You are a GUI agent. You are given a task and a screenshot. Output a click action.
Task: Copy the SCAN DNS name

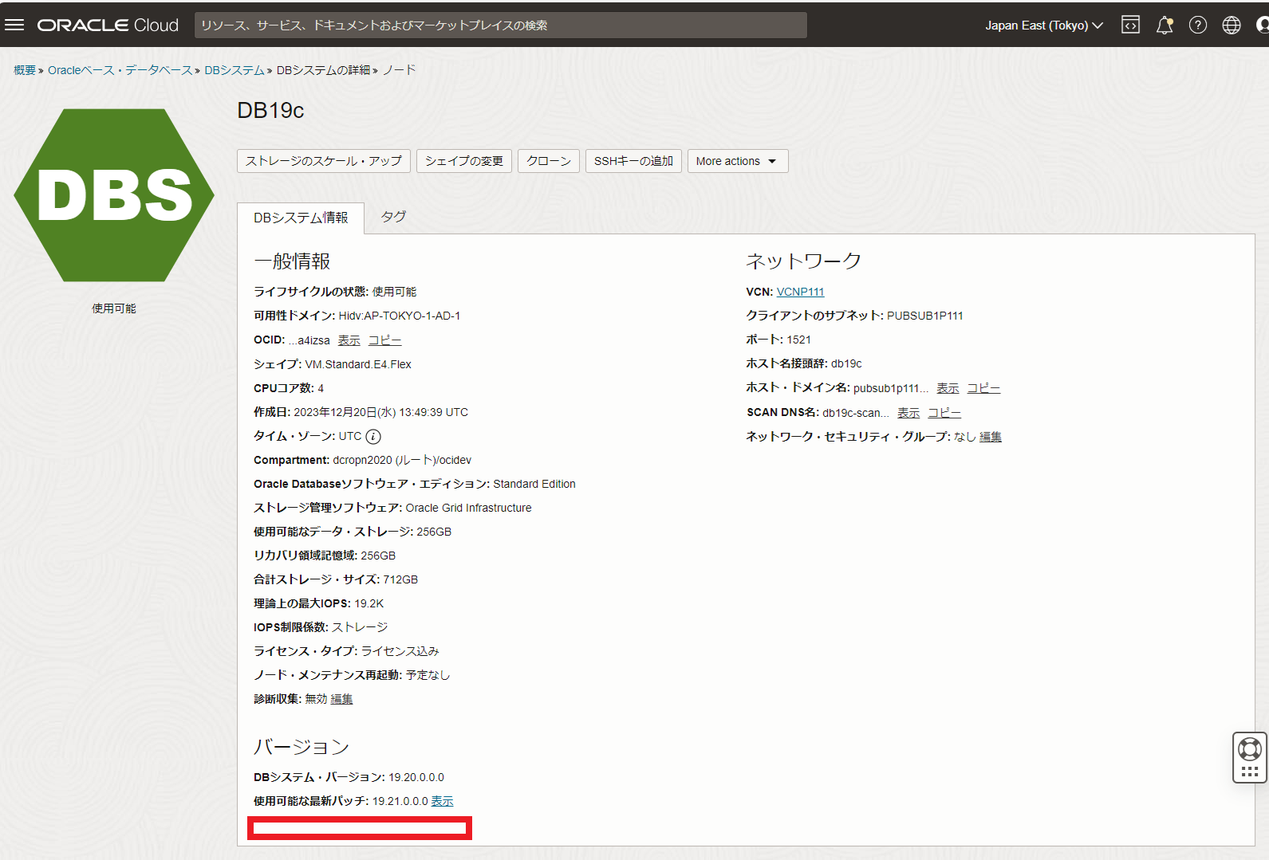[x=944, y=413]
